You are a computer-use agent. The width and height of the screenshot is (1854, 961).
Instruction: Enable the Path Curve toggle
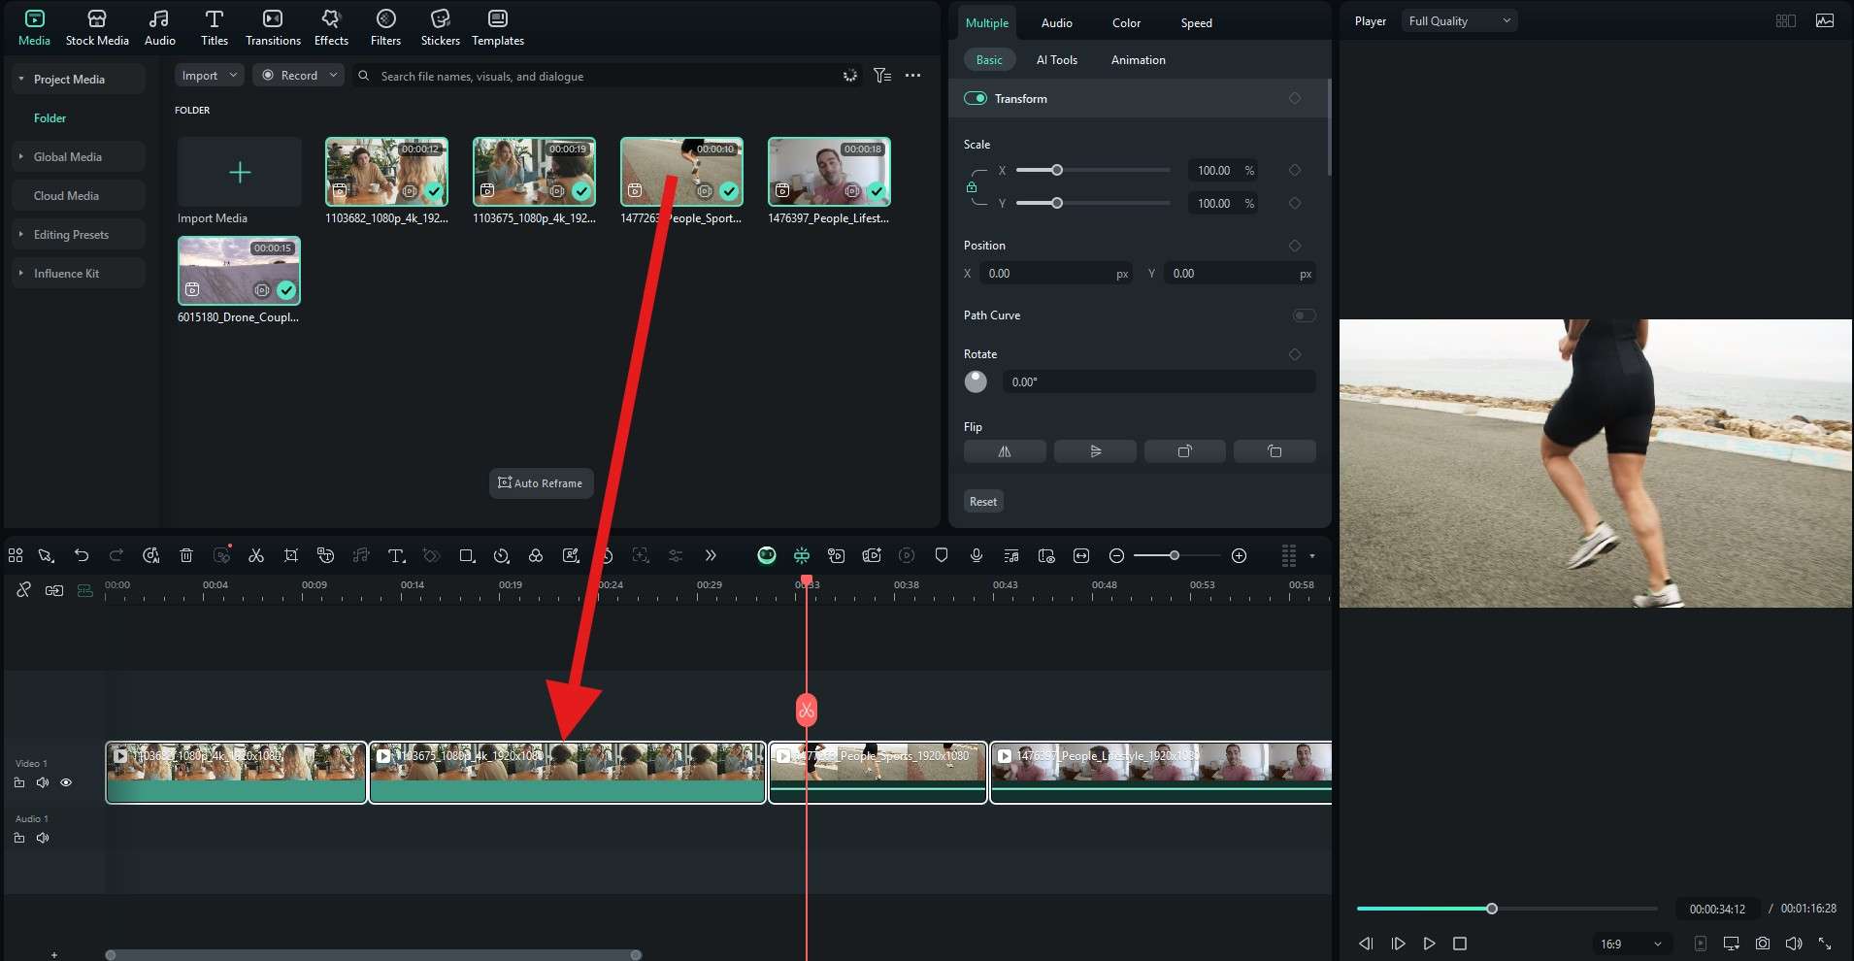click(x=1304, y=315)
